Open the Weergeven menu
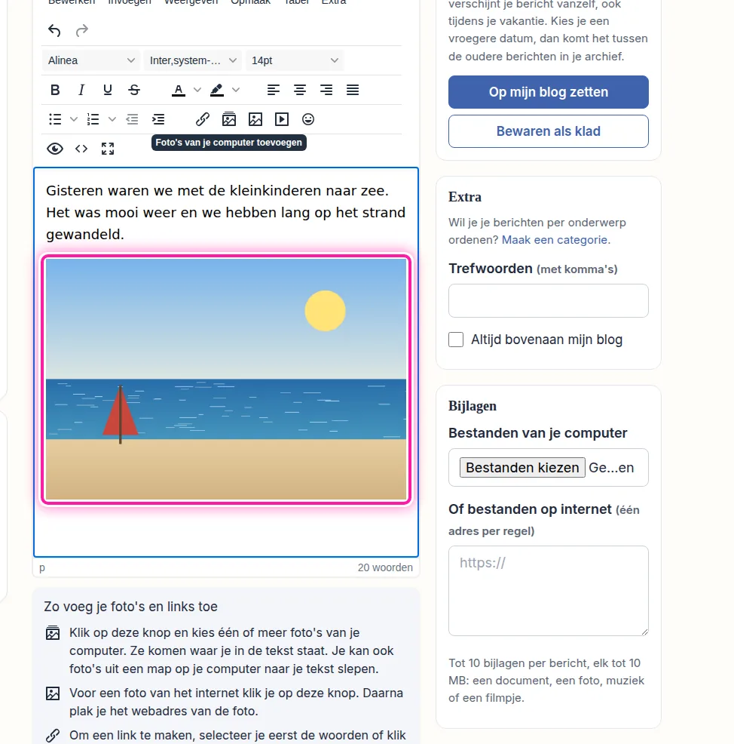 point(191,2)
